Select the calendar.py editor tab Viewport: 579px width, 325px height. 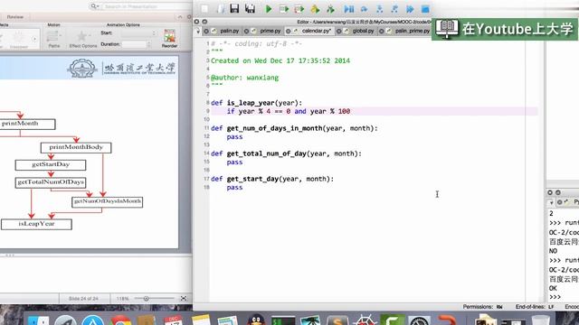point(316,31)
